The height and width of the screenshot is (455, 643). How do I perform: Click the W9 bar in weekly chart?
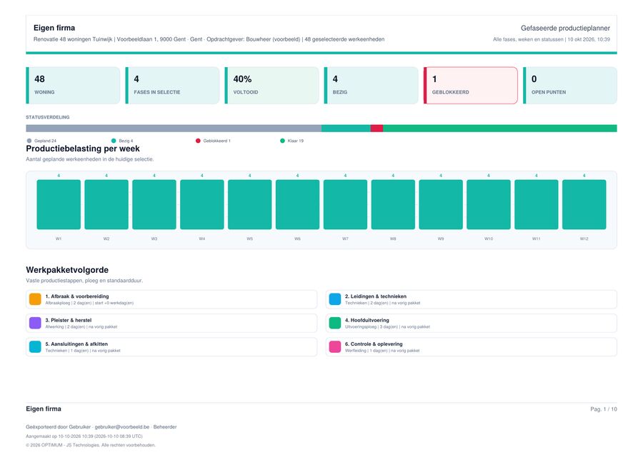click(x=441, y=204)
